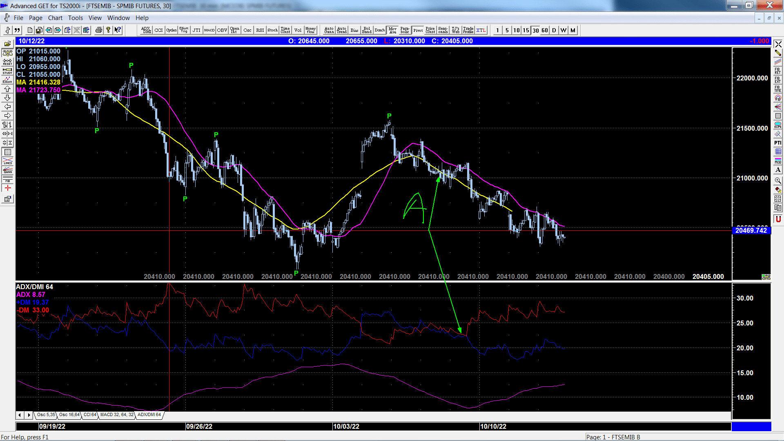Click the sidebar down arrow button
The image size is (784, 441).
pyautogui.click(x=7, y=98)
